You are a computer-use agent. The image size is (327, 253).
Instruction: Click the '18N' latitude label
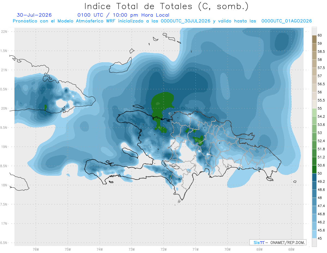point(4,185)
